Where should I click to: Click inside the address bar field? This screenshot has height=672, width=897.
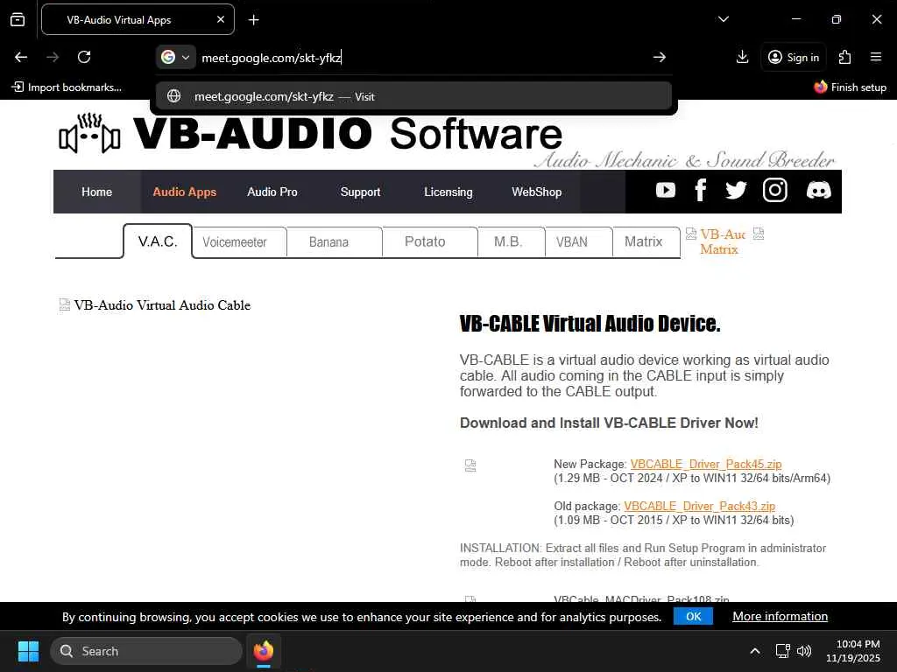(423, 57)
